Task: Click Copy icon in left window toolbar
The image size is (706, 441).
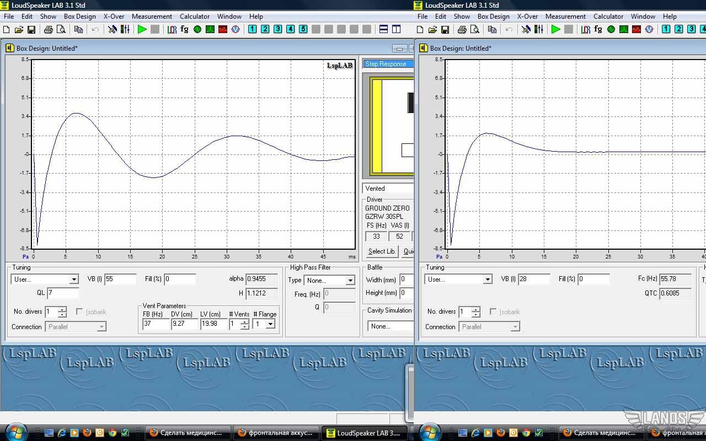Action: [78, 29]
